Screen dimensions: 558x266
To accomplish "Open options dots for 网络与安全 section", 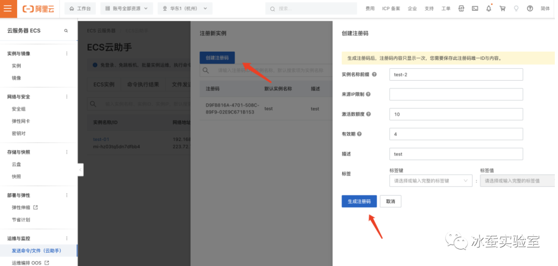I will [67, 97].
